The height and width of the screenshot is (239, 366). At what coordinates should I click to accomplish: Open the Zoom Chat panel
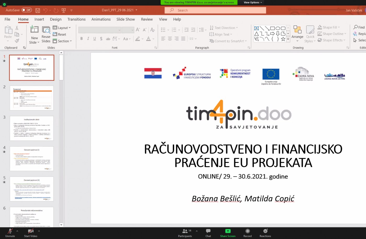pyautogui.click(x=208, y=233)
